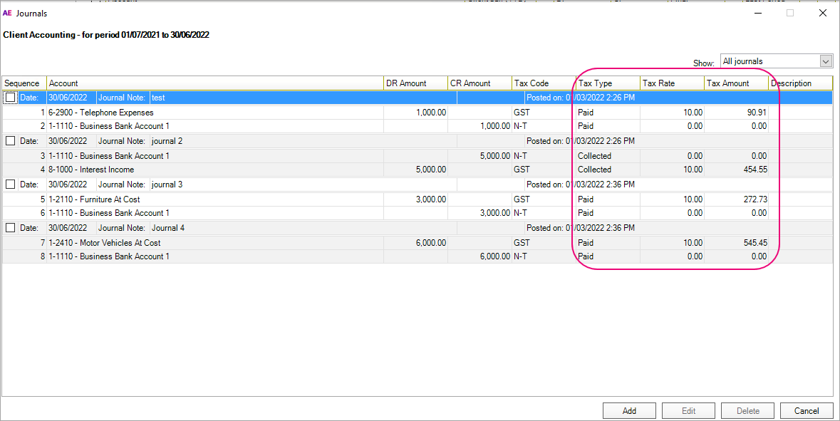This screenshot has height=421, width=840.
Task: Click the Add button
Action: (x=629, y=411)
